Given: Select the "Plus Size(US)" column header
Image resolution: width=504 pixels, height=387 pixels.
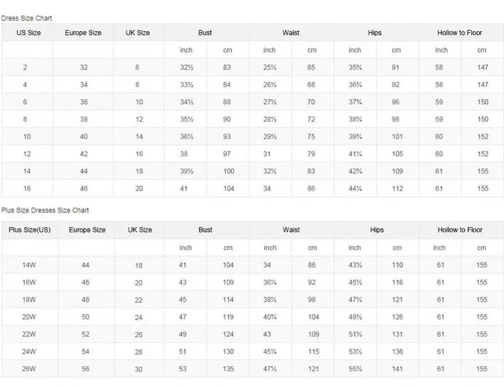Looking at the screenshot, I should pyautogui.click(x=30, y=230).
